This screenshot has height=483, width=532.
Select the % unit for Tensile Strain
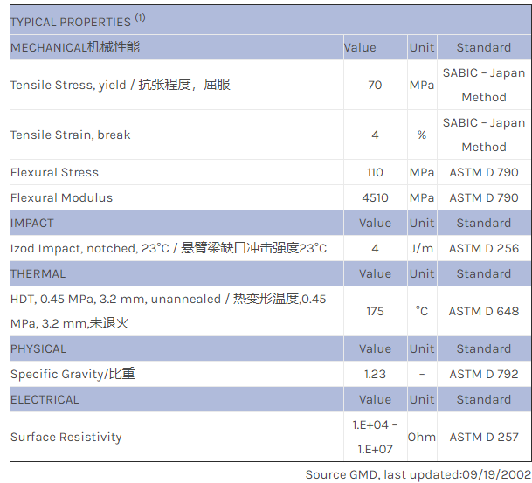[422, 135]
